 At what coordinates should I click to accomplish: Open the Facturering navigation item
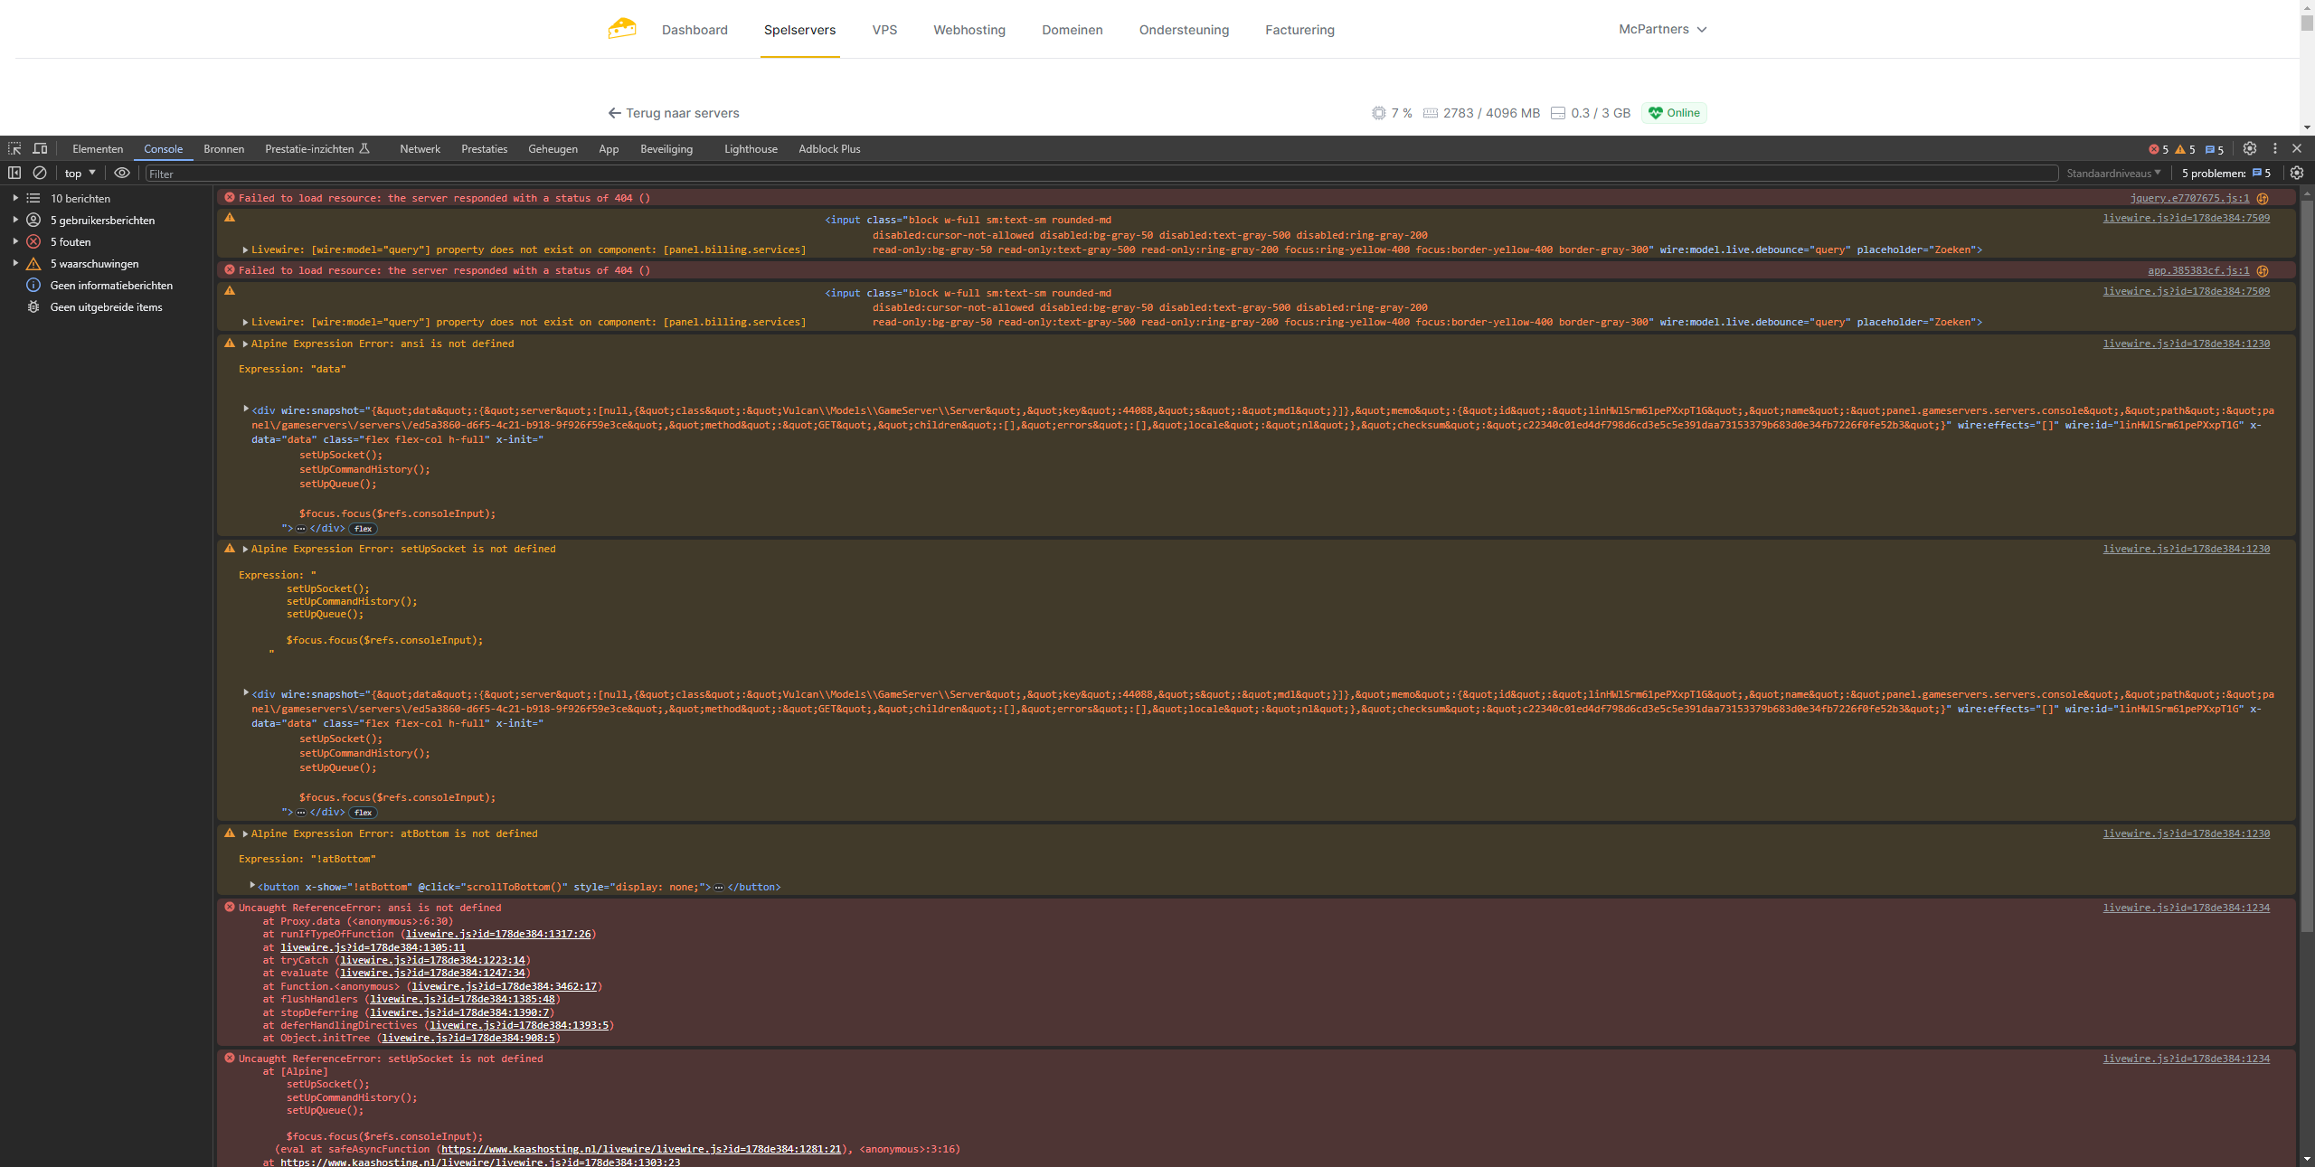point(1299,30)
